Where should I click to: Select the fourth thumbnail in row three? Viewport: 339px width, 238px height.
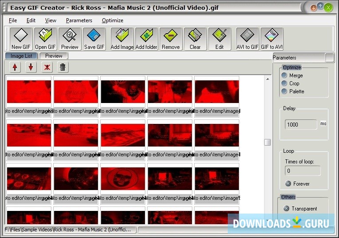click(170, 178)
